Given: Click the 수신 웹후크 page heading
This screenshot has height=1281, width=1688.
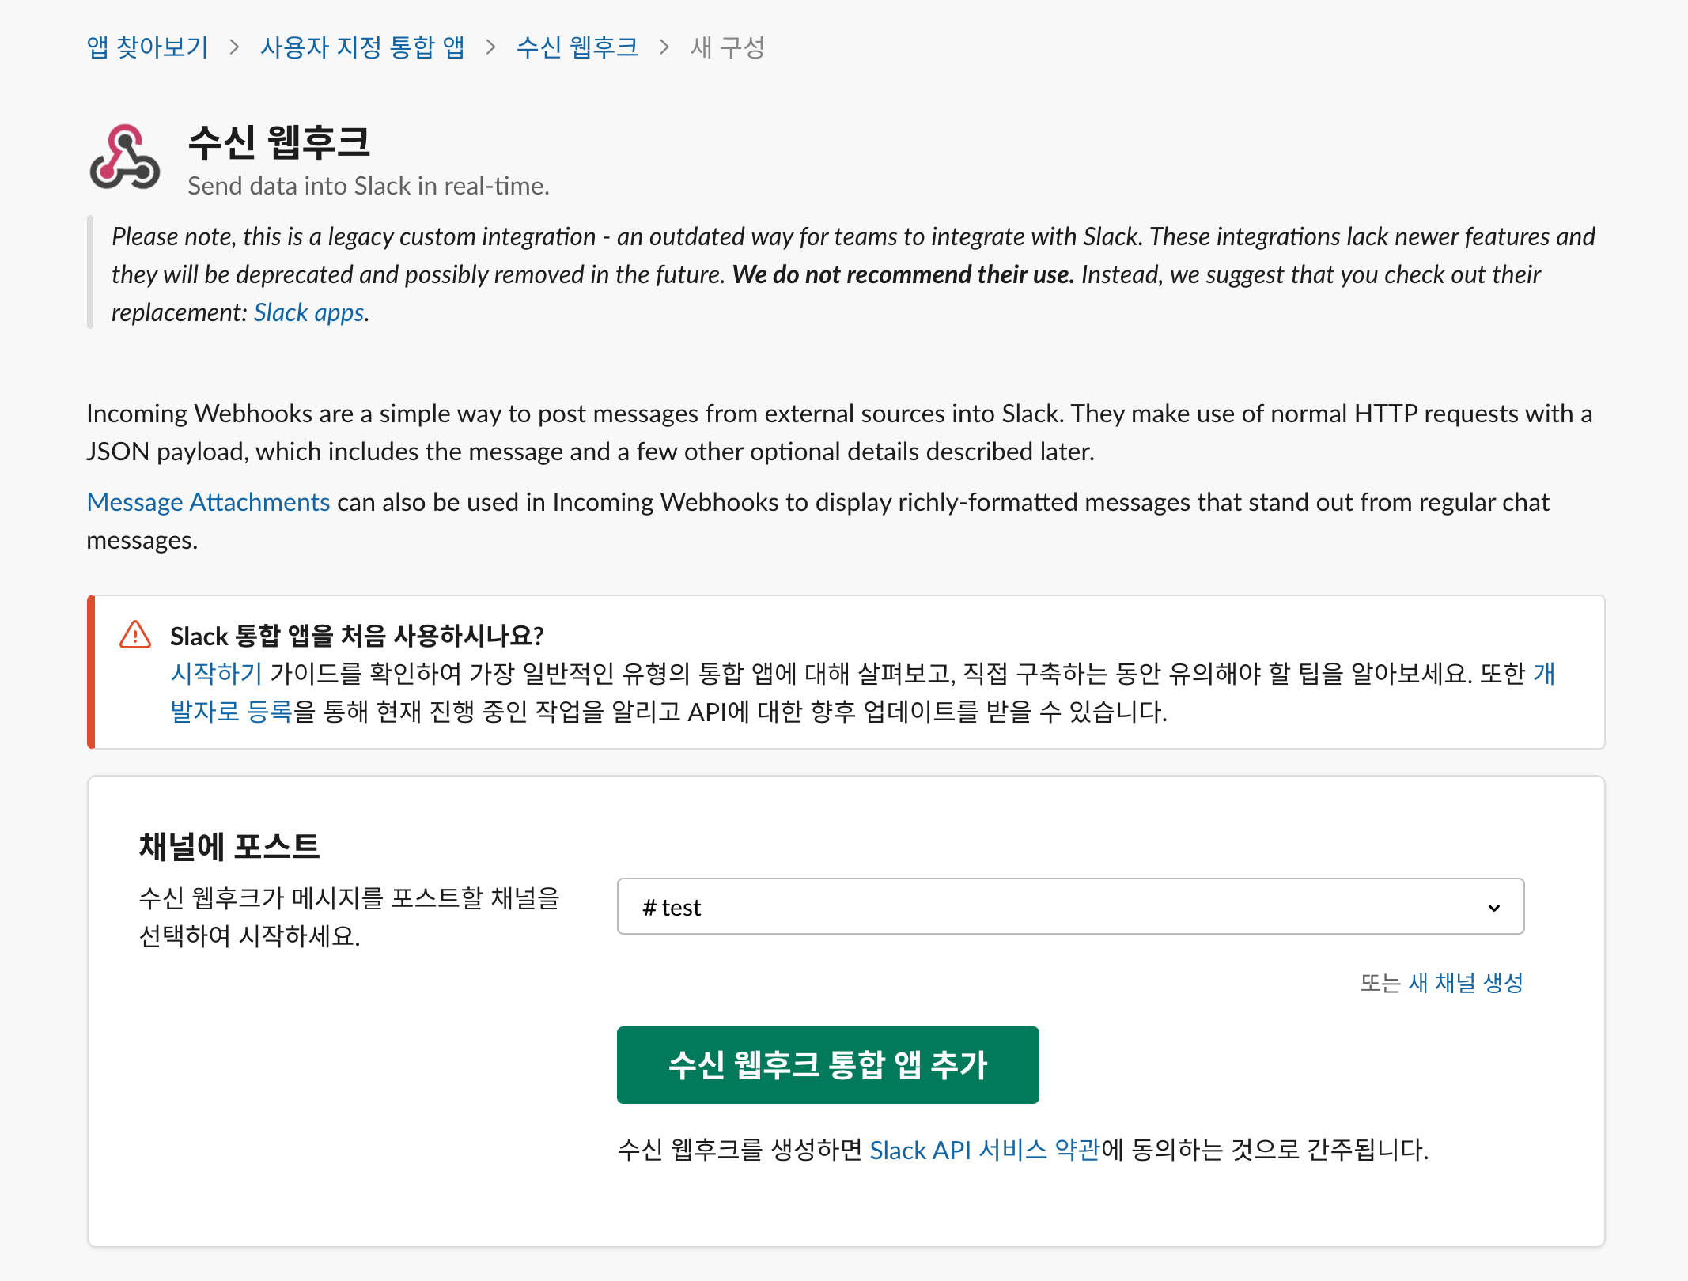Looking at the screenshot, I should pos(279,143).
